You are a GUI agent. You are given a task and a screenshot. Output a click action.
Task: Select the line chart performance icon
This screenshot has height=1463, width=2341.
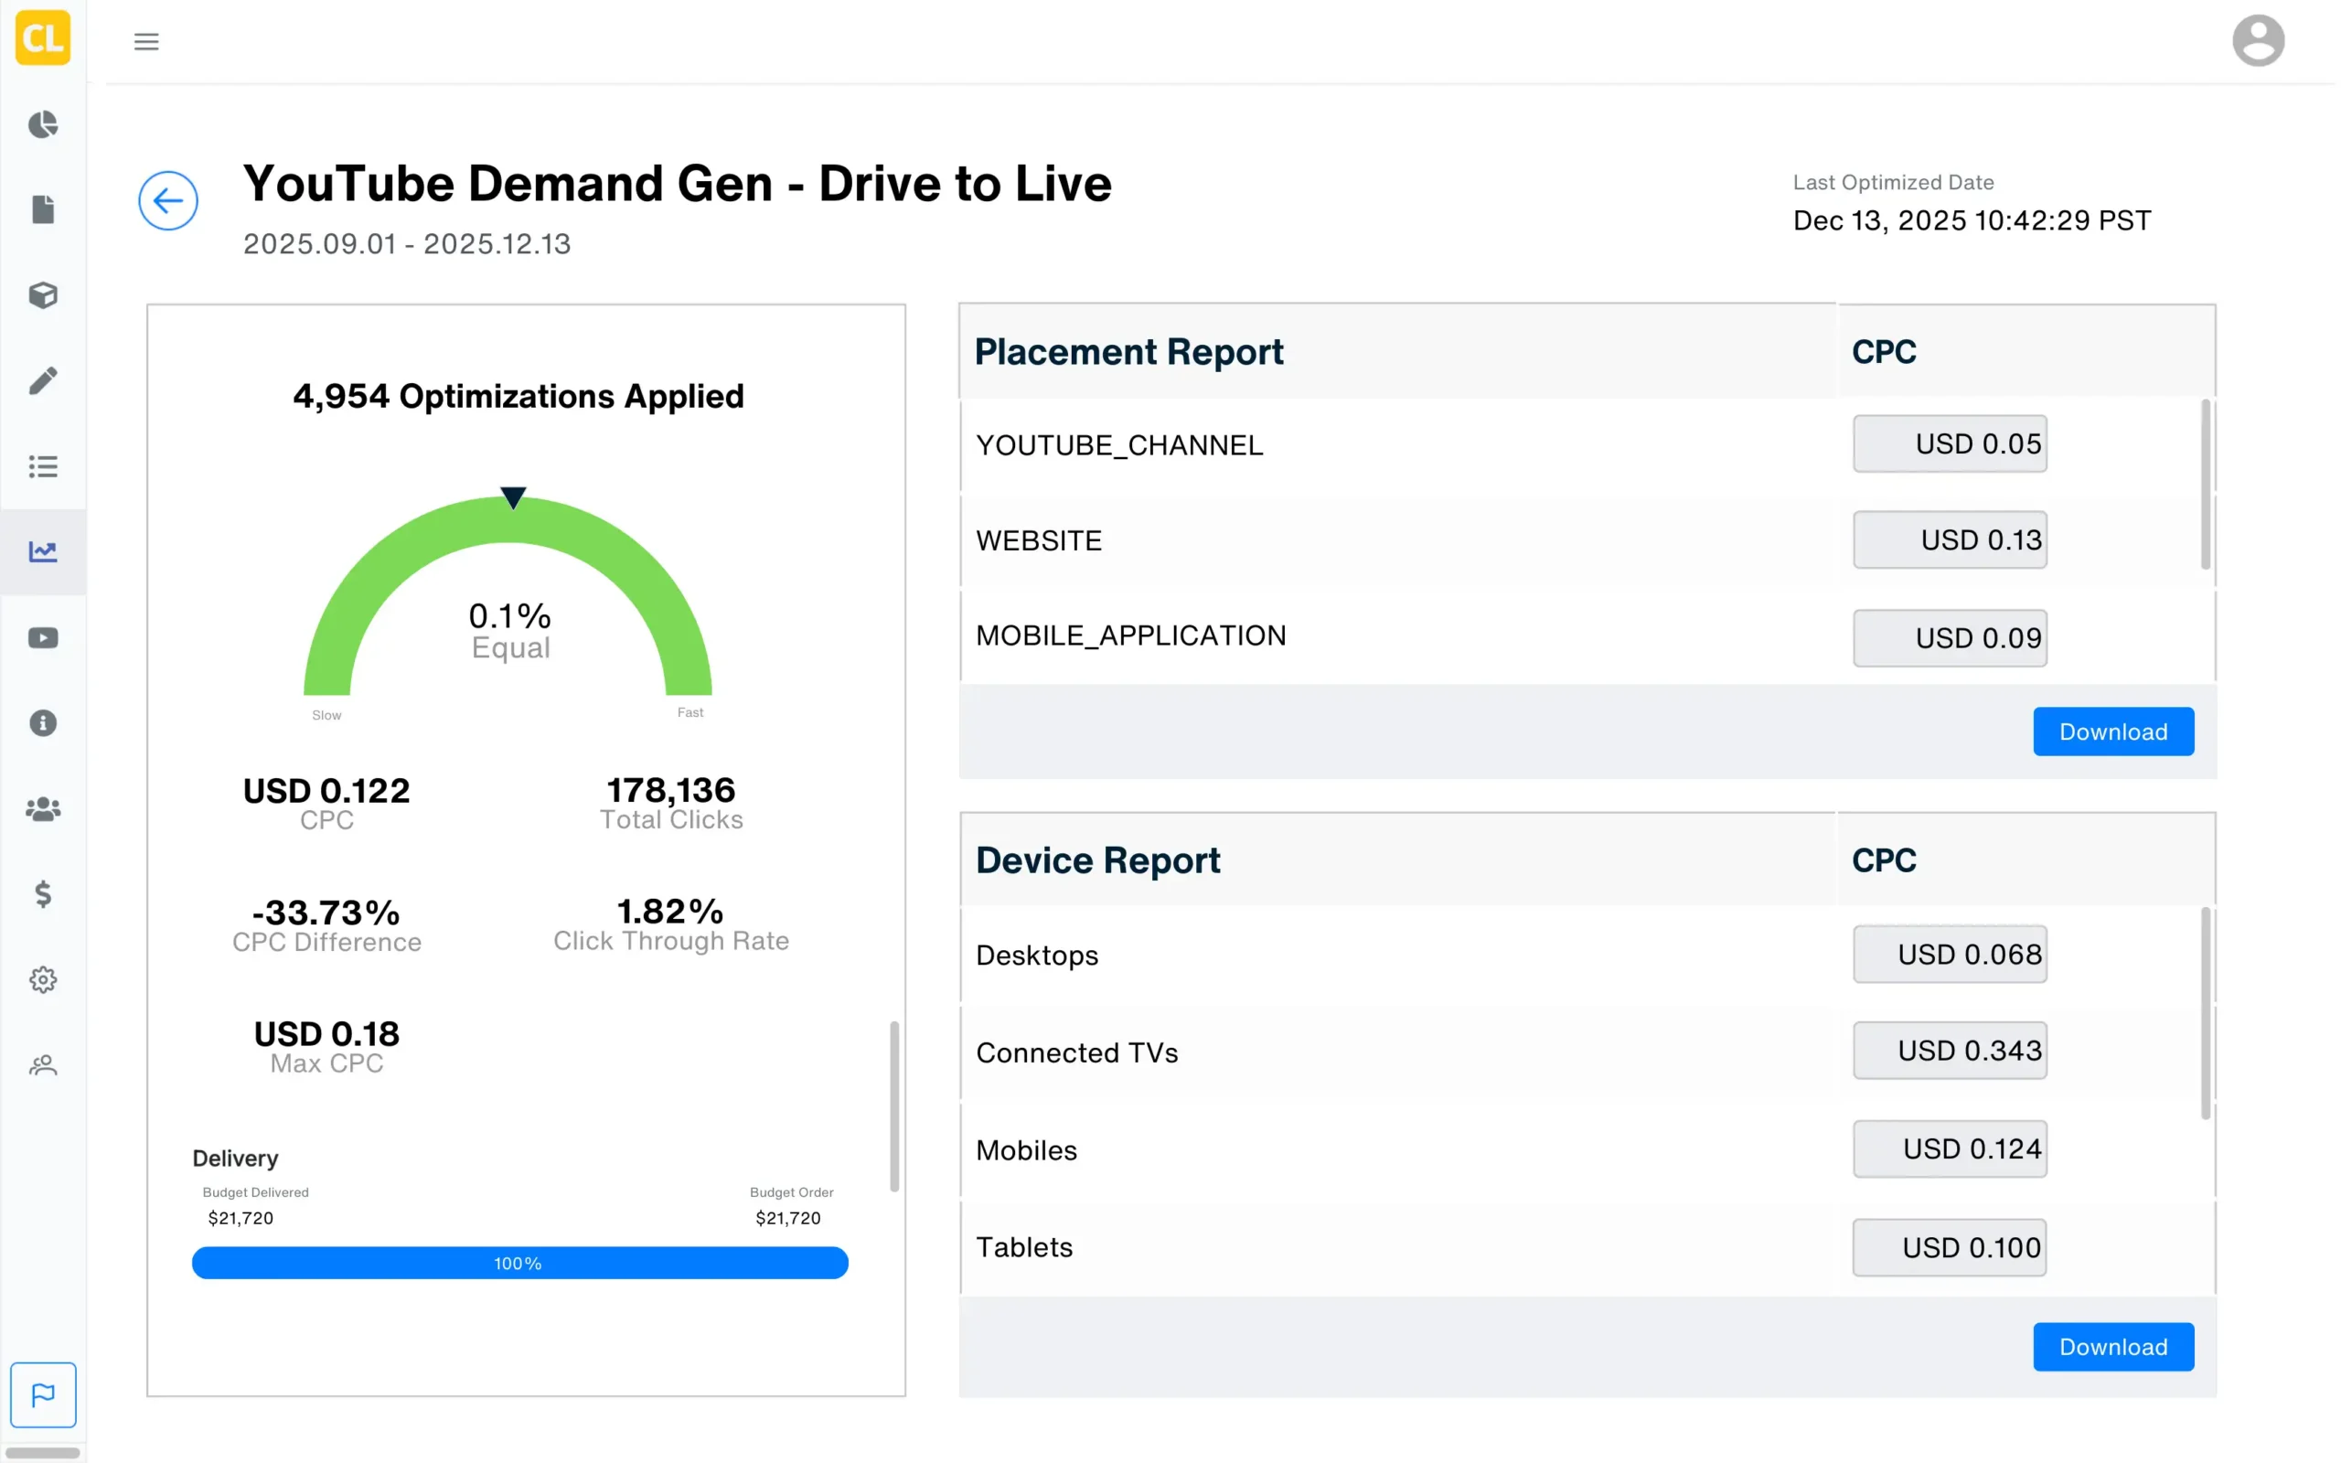pos(43,551)
